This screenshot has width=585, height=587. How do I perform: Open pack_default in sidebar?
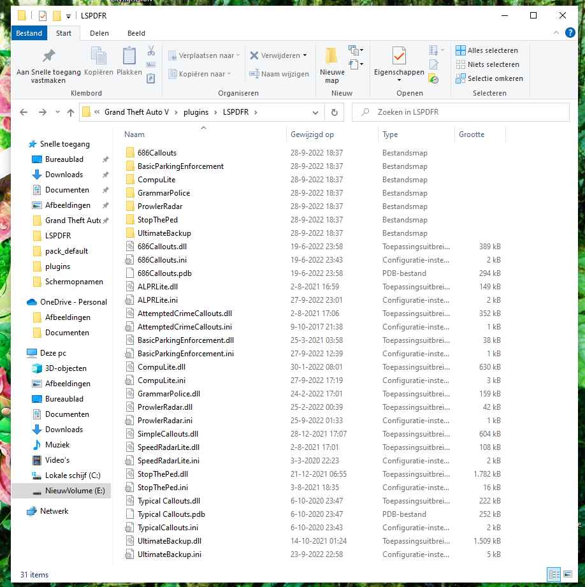coord(67,251)
